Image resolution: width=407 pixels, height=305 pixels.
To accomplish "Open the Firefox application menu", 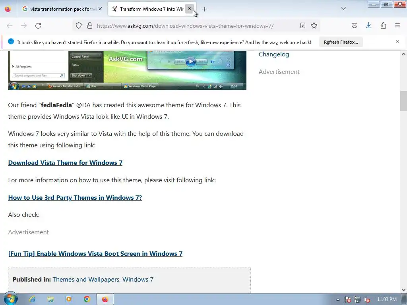I will (397, 25).
